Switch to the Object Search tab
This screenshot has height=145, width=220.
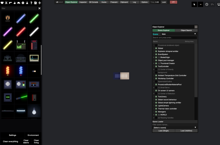tap(186, 30)
